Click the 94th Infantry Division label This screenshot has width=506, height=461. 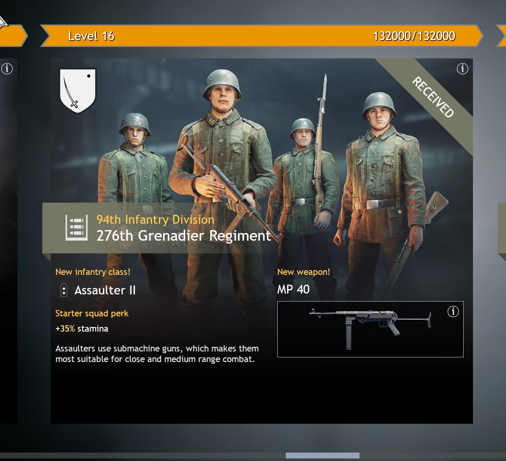click(155, 220)
